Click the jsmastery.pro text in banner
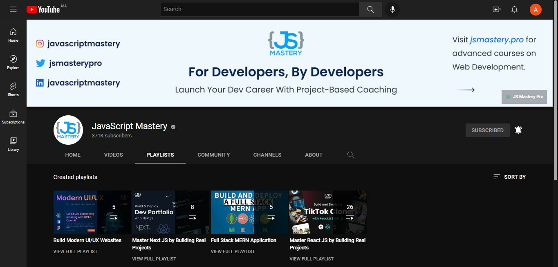 click(x=497, y=40)
